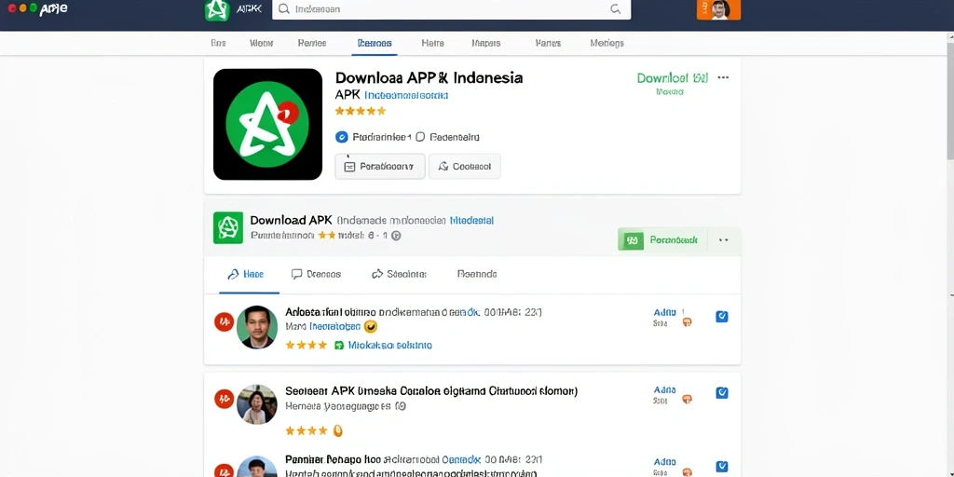Click the 'APle' label in the top-left corner
This screenshot has width=954, height=477.
click(53, 8)
